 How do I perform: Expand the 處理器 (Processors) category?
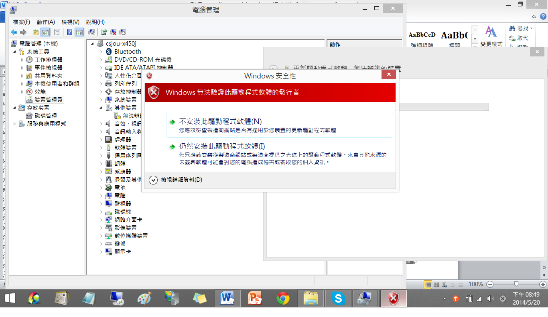[101, 140]
